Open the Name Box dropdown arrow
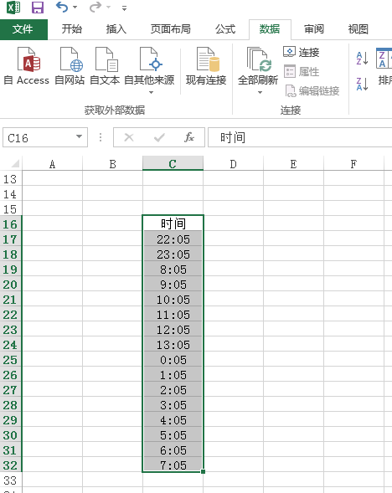This screenshot has width=392, height=493. (x=80, y=136)
